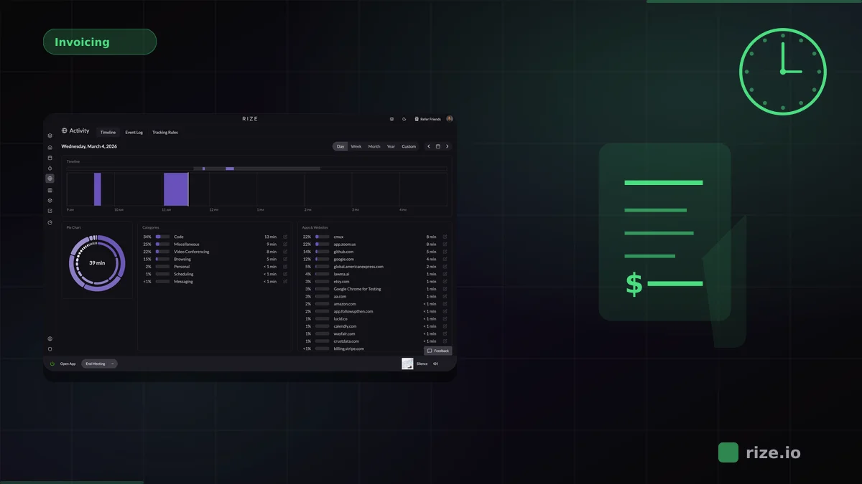The width and height of the screenshot is (862, 484).
Task: Open the calendar date picker icon
Action: click(x=438, y=146)
